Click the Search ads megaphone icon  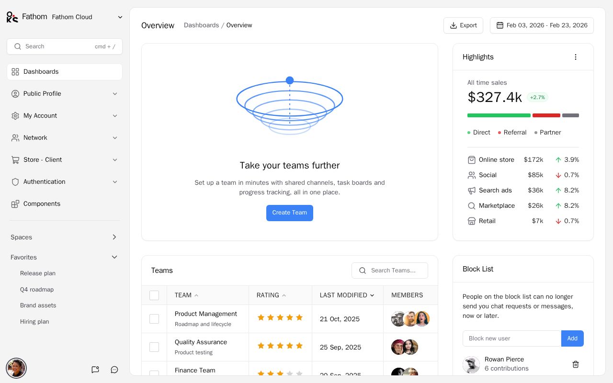click(472, 191)
